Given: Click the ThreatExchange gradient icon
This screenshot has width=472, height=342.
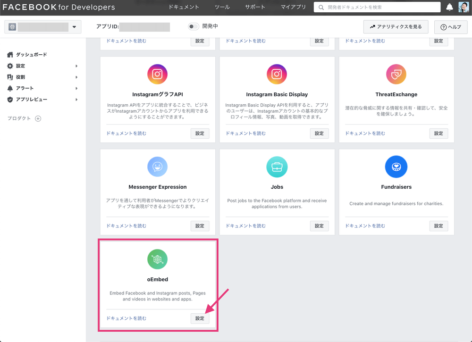Looking at the screenshot, I should click(396, 74).
